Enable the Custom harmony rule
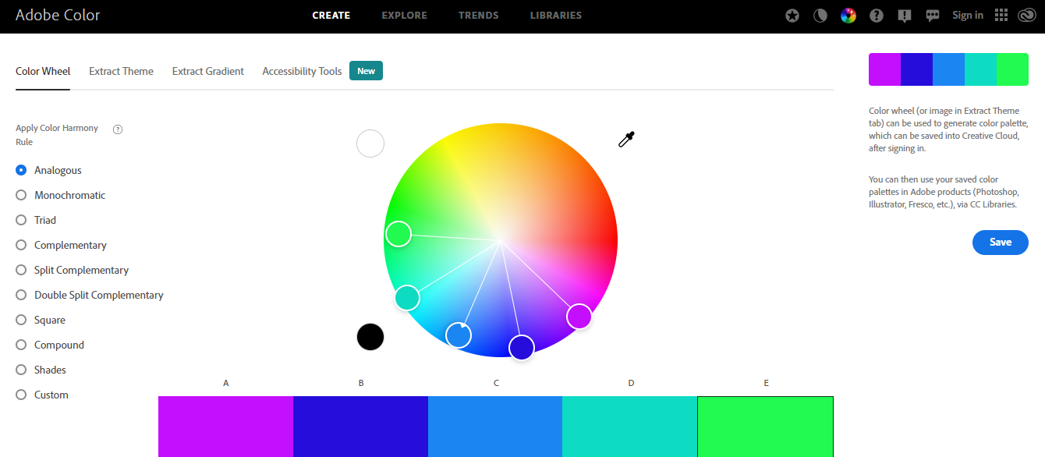 coord(21,395)
